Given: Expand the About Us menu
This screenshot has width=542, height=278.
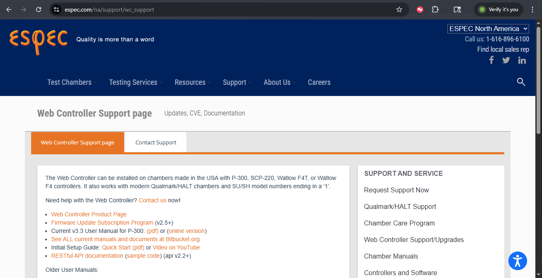Looking at the screenshot, I should click(x=280, y=82).
